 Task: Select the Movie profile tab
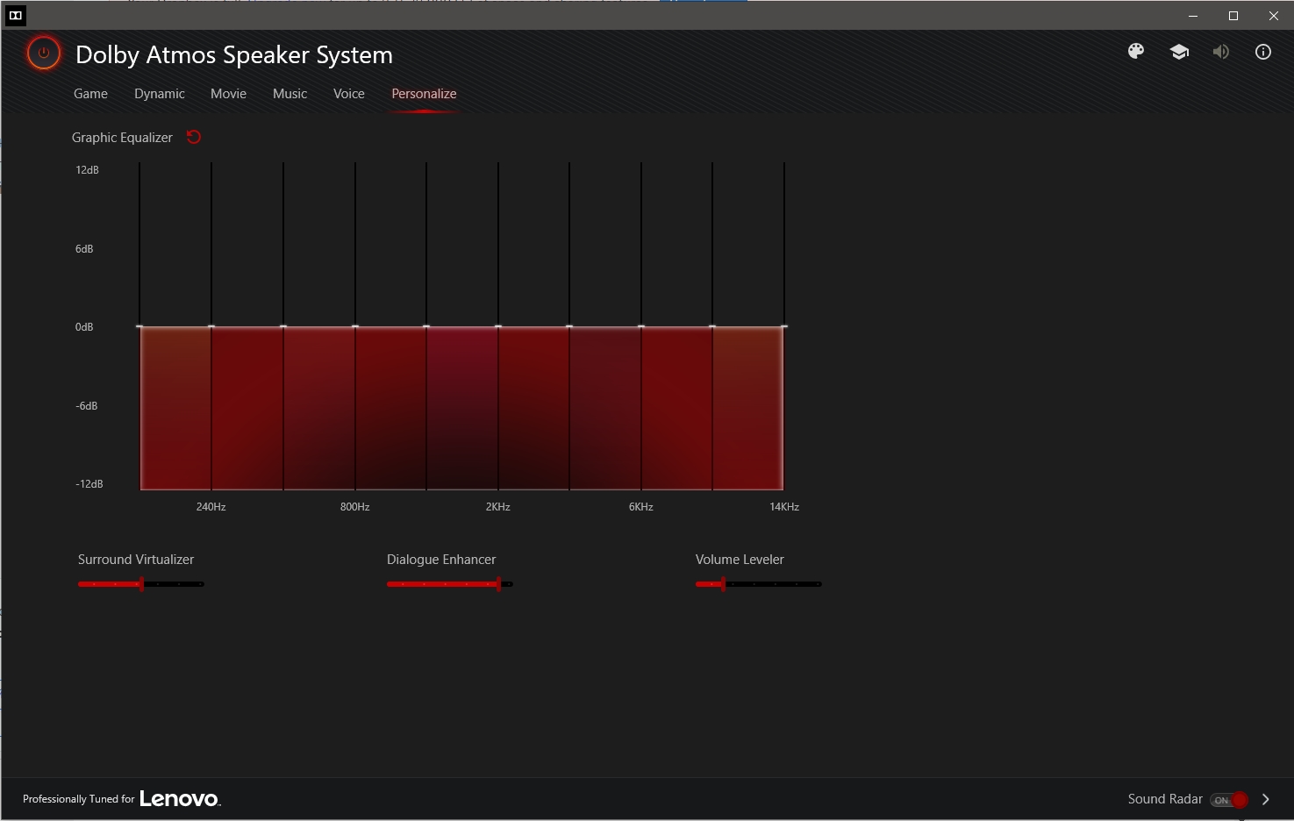(228, 94)
